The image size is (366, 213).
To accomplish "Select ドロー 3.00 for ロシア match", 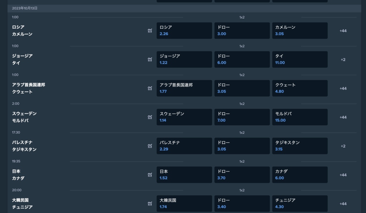I will click(242, 31).
